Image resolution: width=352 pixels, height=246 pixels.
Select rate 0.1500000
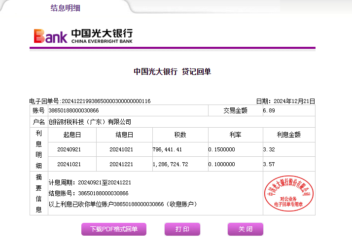(x=221, y=149)
